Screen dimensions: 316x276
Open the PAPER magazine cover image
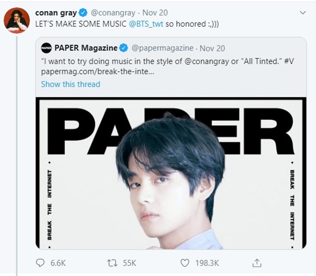(171, 173)
